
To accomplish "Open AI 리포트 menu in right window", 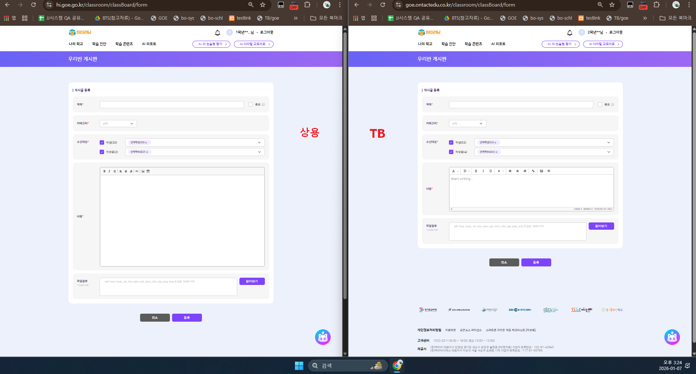I will [x=498, y=44].
